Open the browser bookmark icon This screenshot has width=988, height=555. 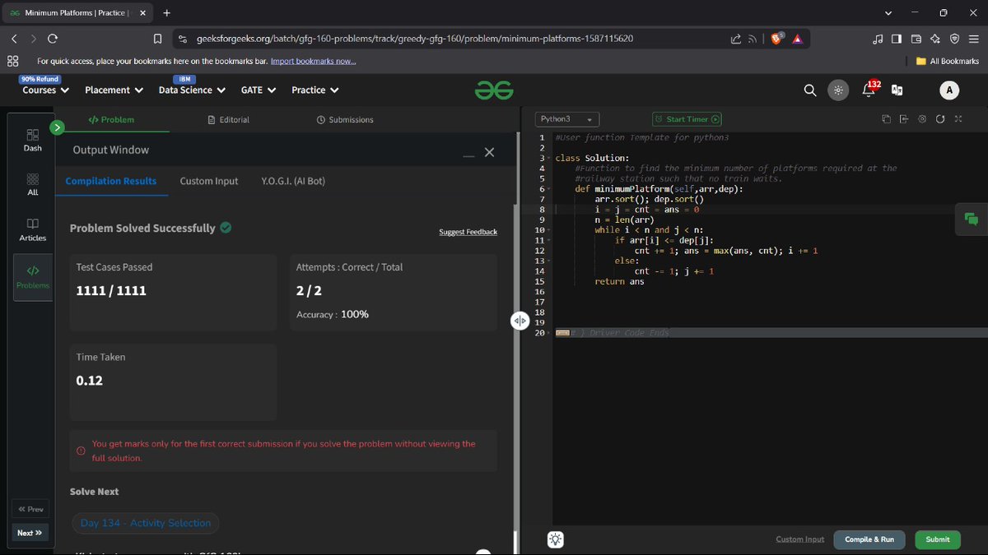[157, 39]
